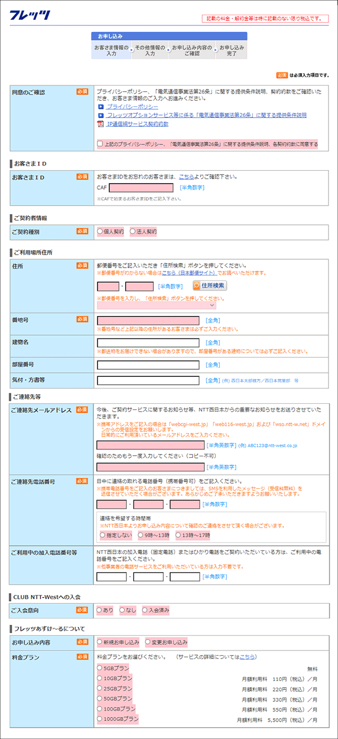
Task: Click last box of ご利用中の加入電話番号
Action: pos(185,577)
